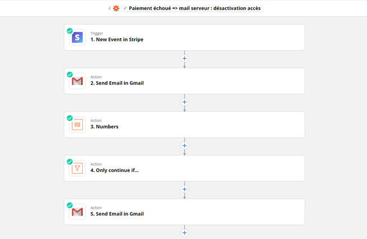Screen dimensions: 367x239
Task: Click the green status check on Numbers step
Action: click(x=69, y=118)
